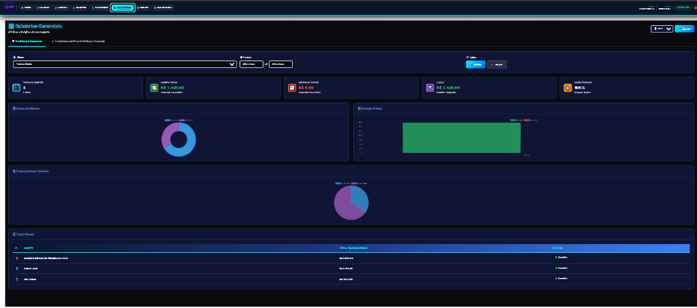Click the first navigation button next to the logo
Image resolution: width=697 pixels, height=308 pixels.
pyautogui.click(x=27, y=7)
